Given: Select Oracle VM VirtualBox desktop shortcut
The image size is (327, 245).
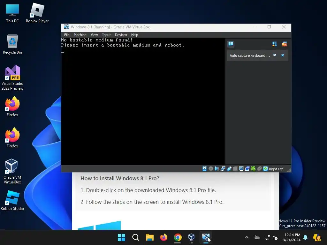Looking at the screenshot, I should click(x=12, y=171).
